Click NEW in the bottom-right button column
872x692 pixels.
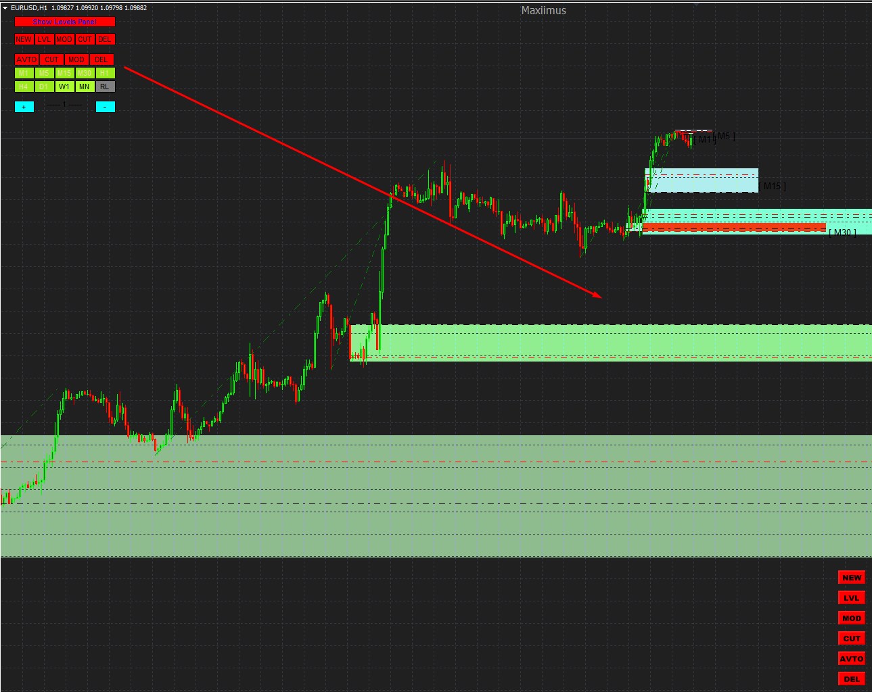coord(852,578)
